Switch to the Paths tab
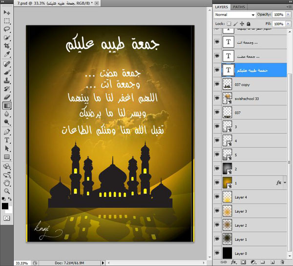Screen dimensions: 293x266 [x=239, y=7]
